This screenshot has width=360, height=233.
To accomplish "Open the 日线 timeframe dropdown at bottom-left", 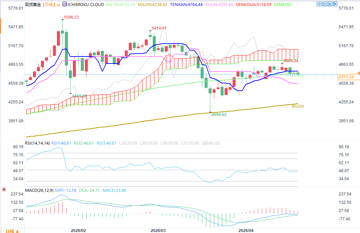I will 12,231.
